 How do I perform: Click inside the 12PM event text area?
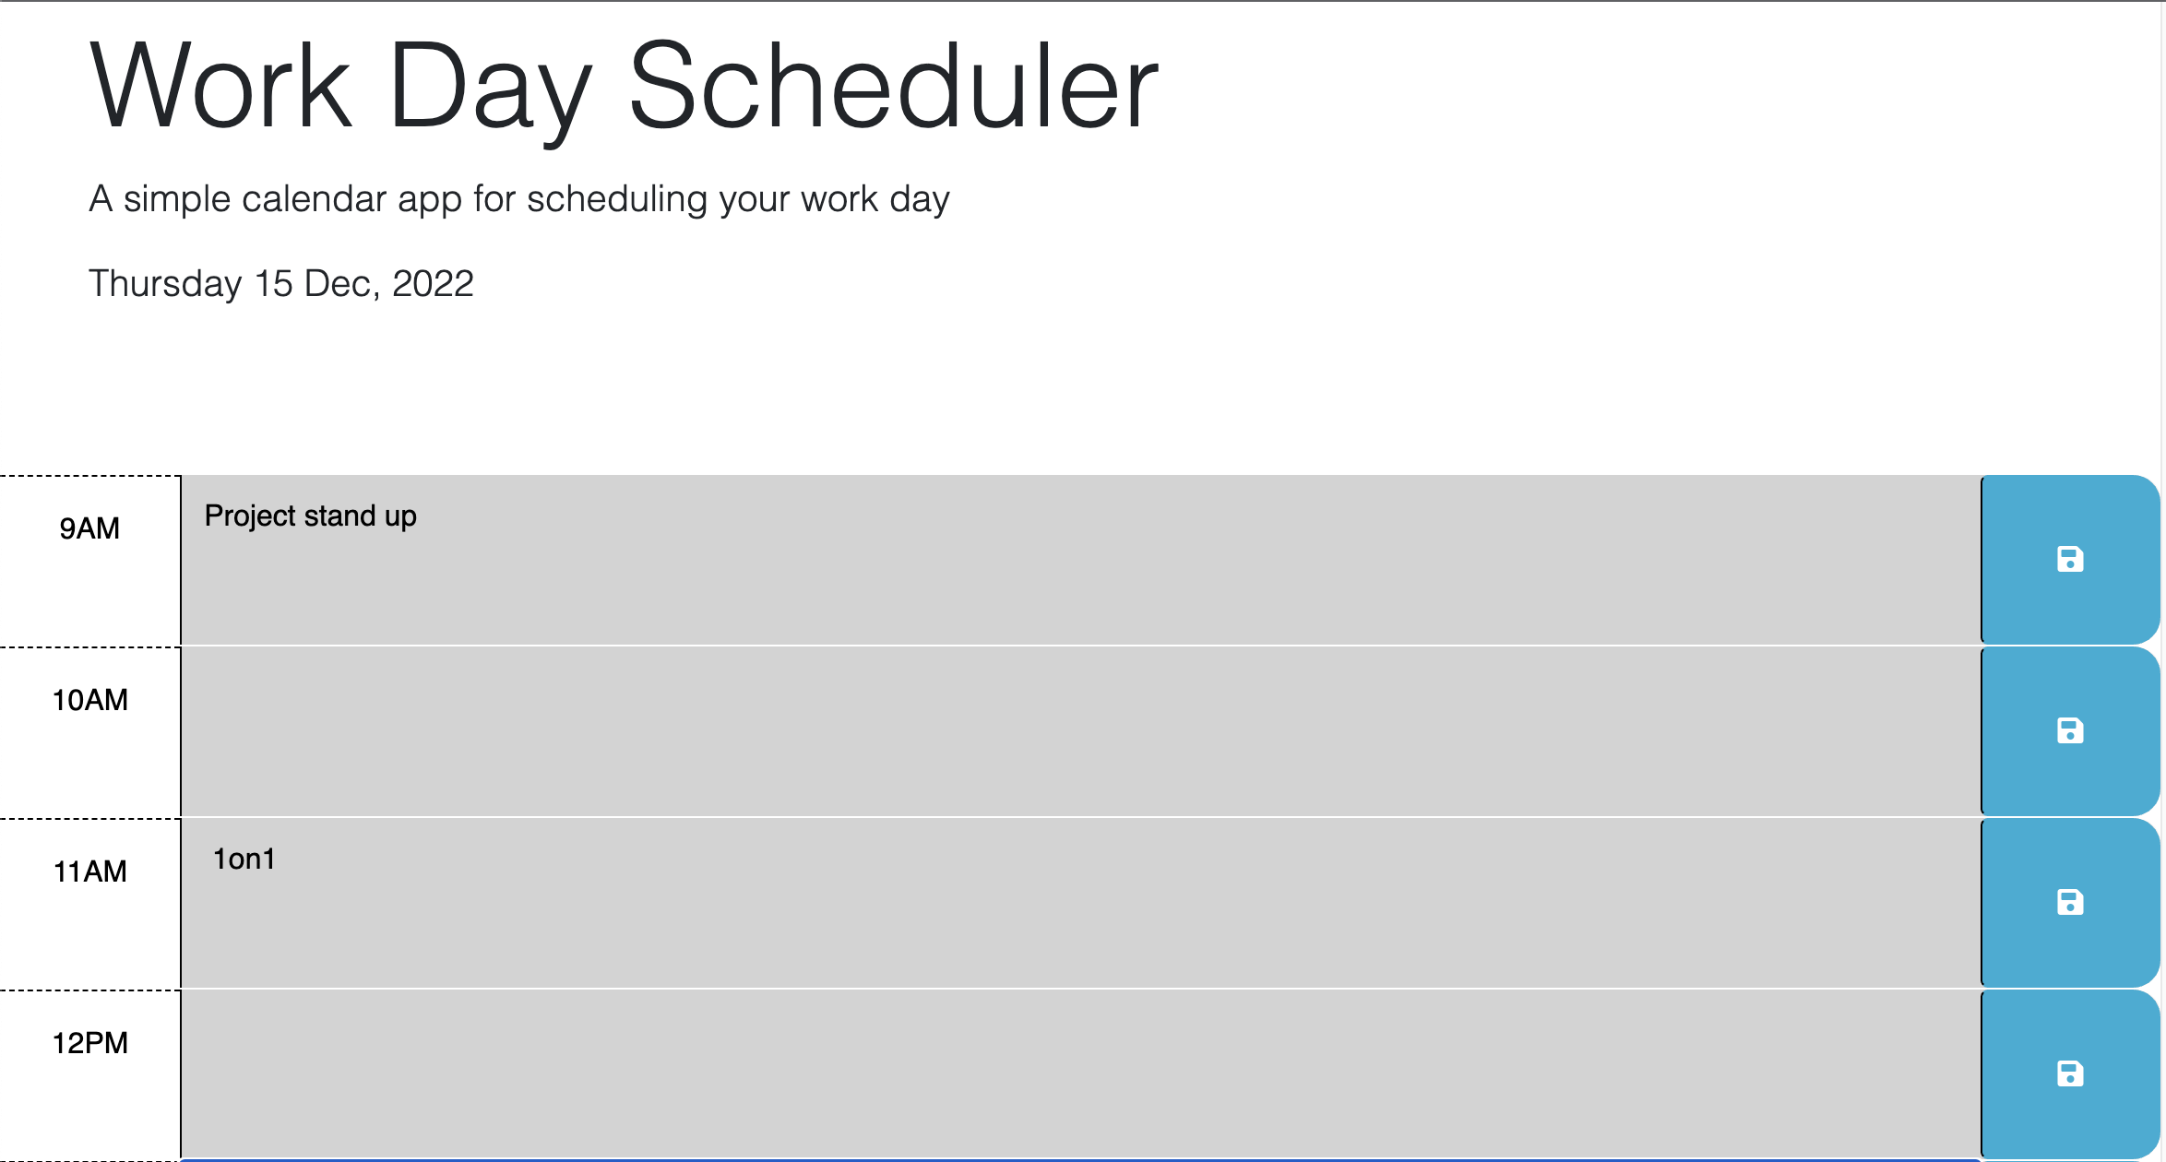pos(1015,1072)
